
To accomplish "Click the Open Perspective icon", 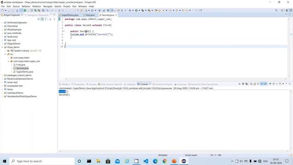I will (x=282, y=11).
